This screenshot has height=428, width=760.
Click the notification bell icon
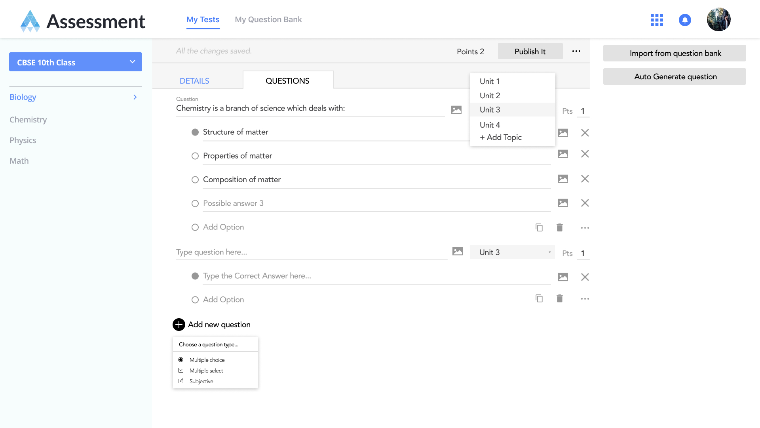coord(685,20)
